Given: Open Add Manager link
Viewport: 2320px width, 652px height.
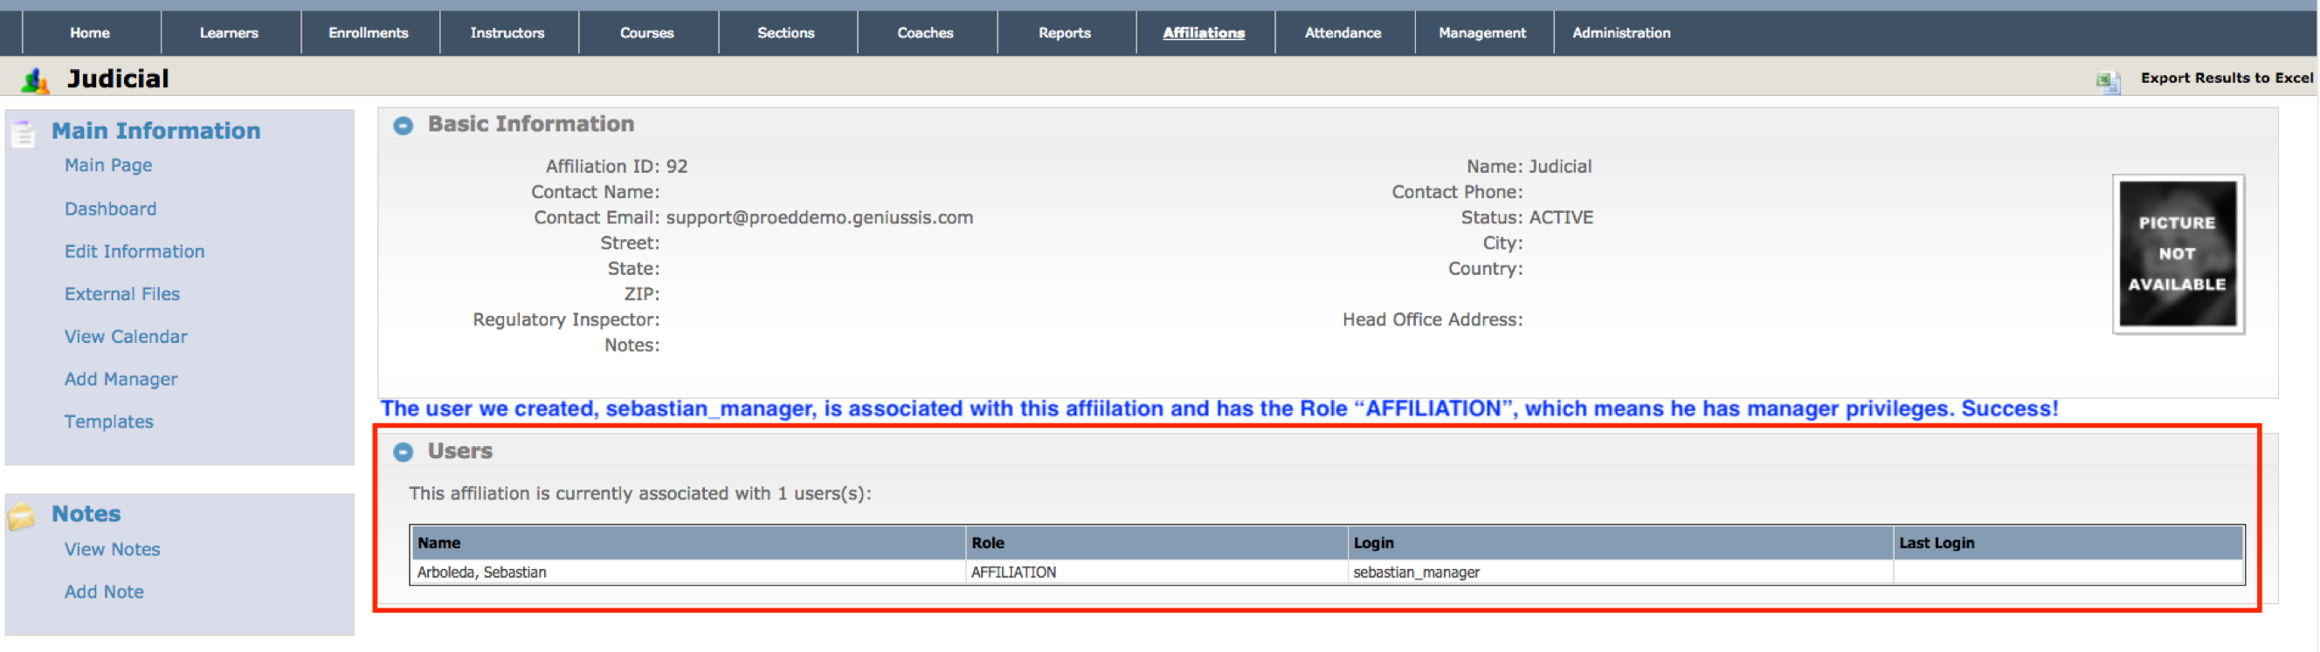Looking at the screenshot, I should point(121,379).
